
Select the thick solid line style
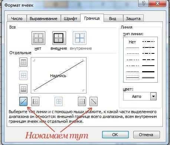point(148,72)
